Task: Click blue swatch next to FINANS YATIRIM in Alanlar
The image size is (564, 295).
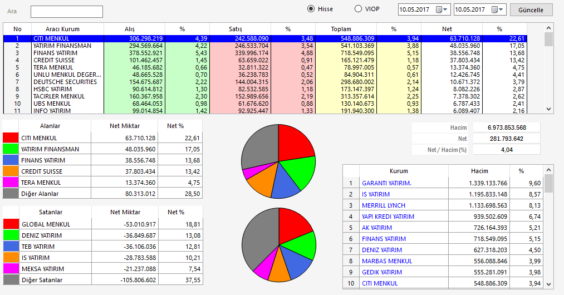Action: click(11, 160)
